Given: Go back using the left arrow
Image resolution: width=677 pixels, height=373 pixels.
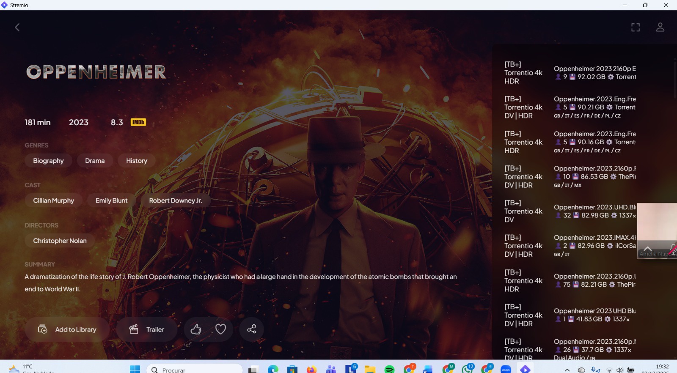Looking at the screenshot, I should click(x=17, y=27).
